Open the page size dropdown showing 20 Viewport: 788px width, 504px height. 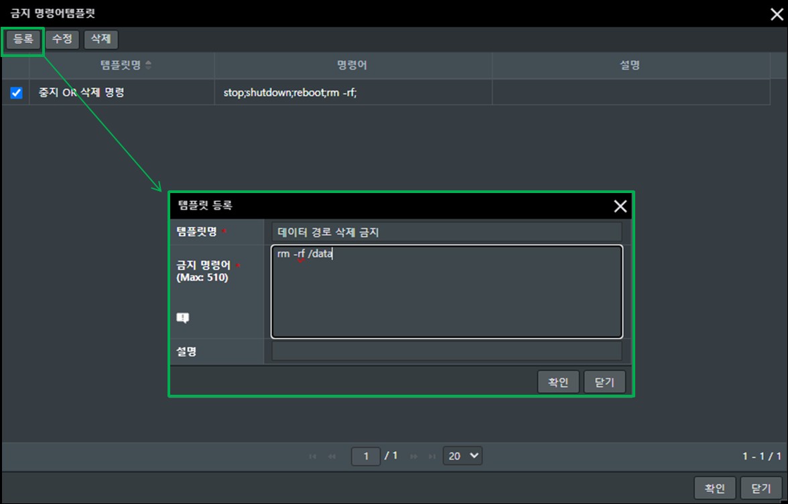tap(462, 456)
